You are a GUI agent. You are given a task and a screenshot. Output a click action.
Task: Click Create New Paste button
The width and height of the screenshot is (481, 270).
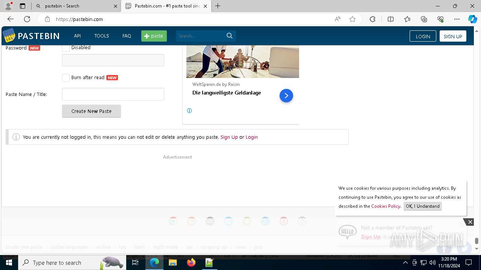click(91, 111)
